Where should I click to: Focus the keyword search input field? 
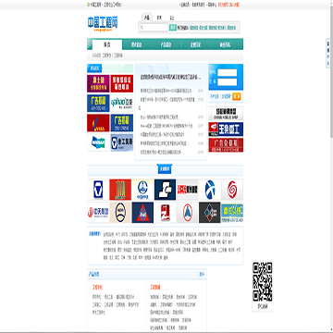(154, 28)
